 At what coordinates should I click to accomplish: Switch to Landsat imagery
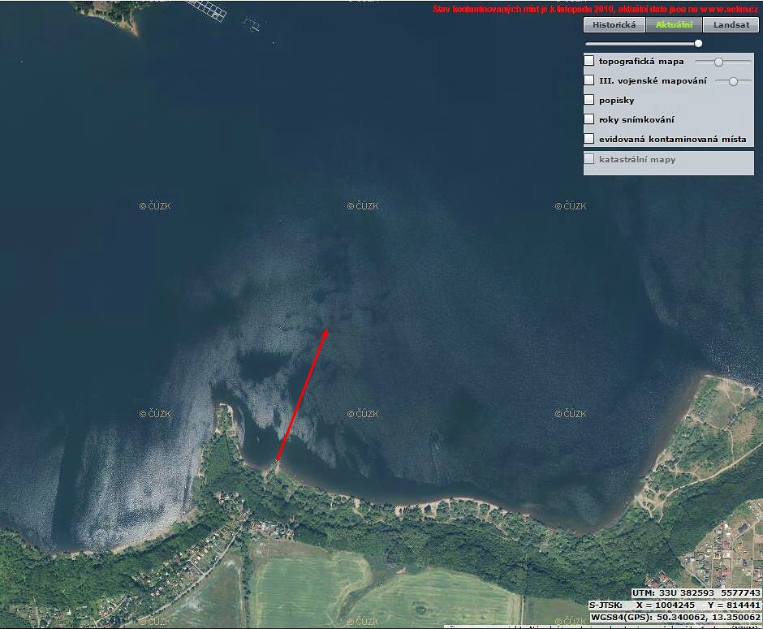pyautogui.click(x=731, y=25)
